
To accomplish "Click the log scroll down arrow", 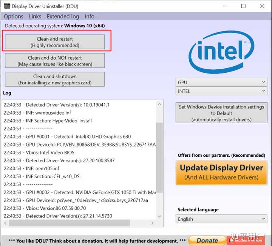I will (x=159, y=216).
